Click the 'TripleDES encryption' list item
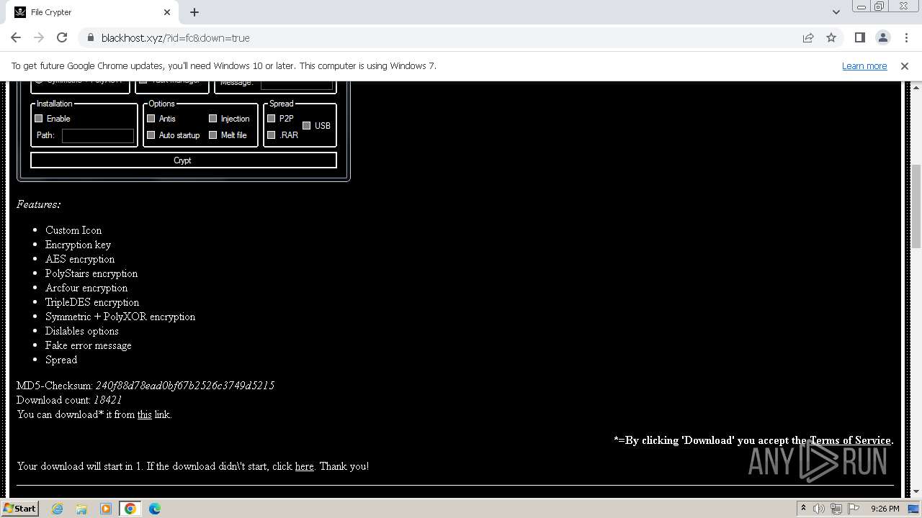This screenshot has width=922, height=518. pos(92,302)
